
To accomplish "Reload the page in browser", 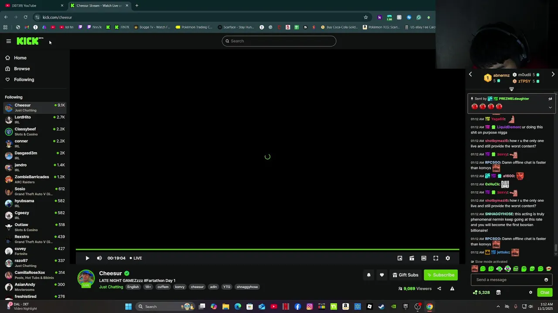I will pos(26,17).
